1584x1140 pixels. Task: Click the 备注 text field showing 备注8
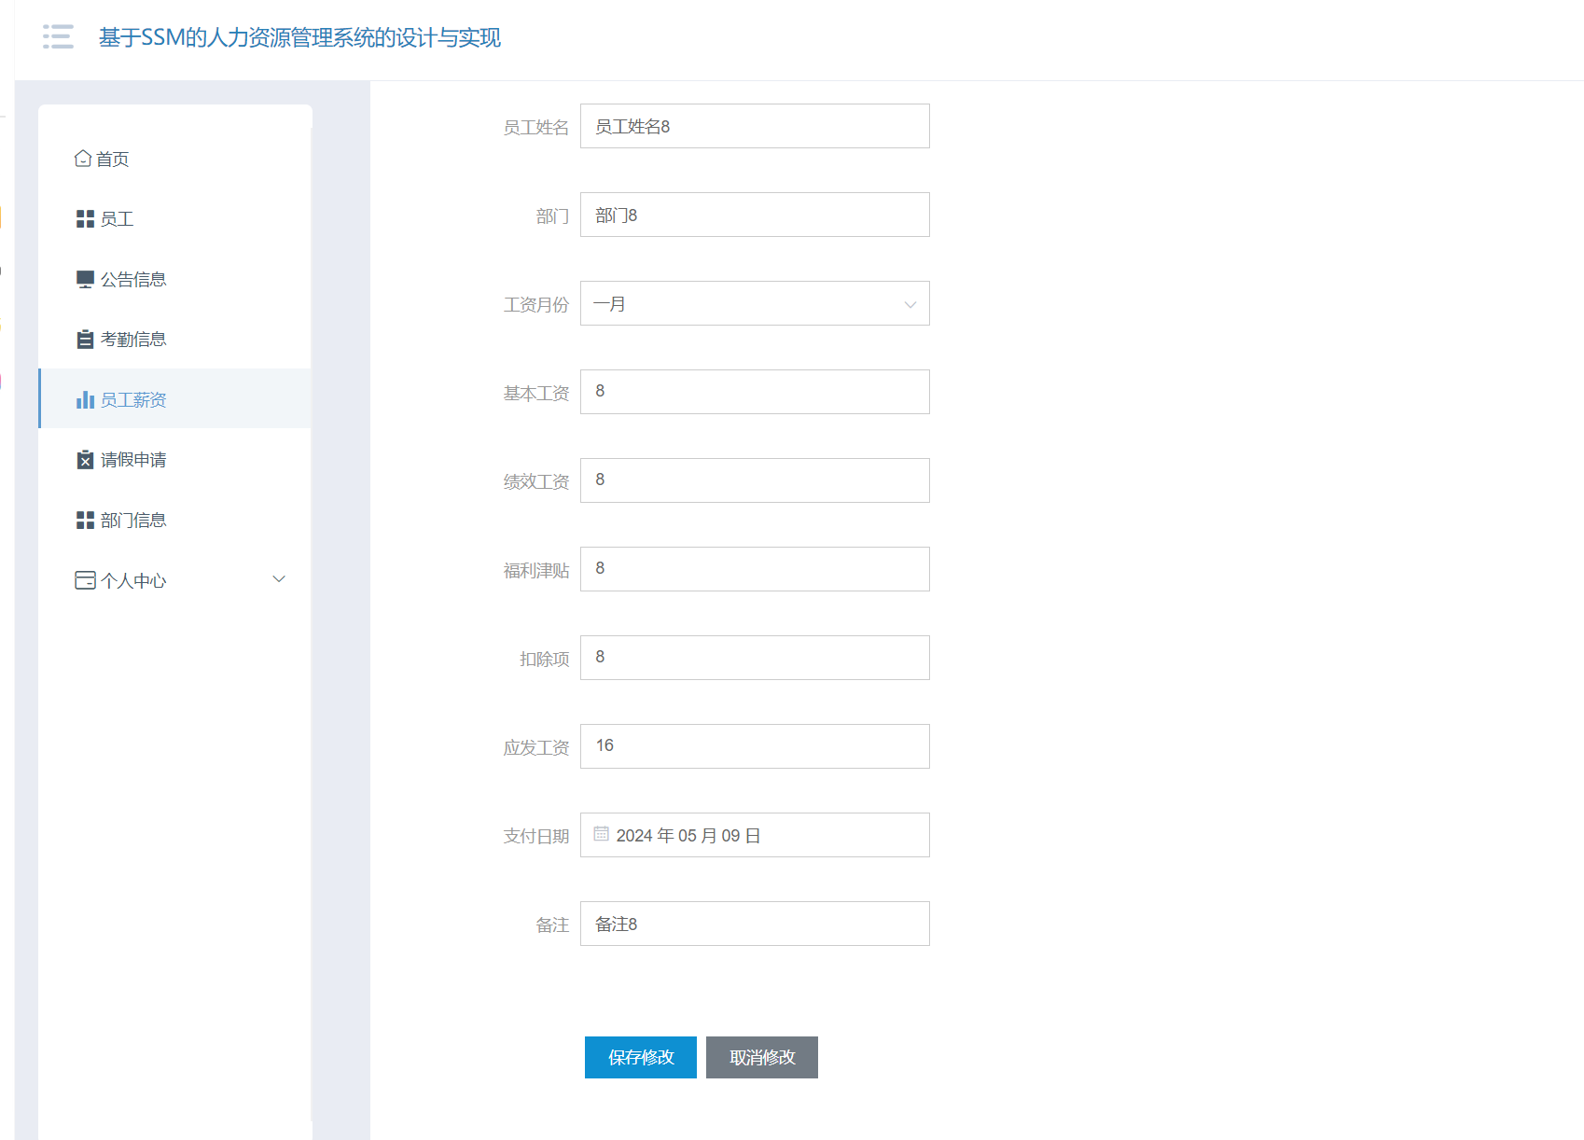pos(754,924)
